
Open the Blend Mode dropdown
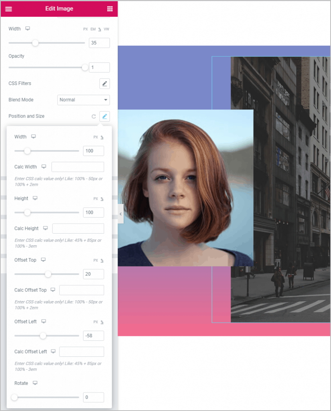(83, 100)
